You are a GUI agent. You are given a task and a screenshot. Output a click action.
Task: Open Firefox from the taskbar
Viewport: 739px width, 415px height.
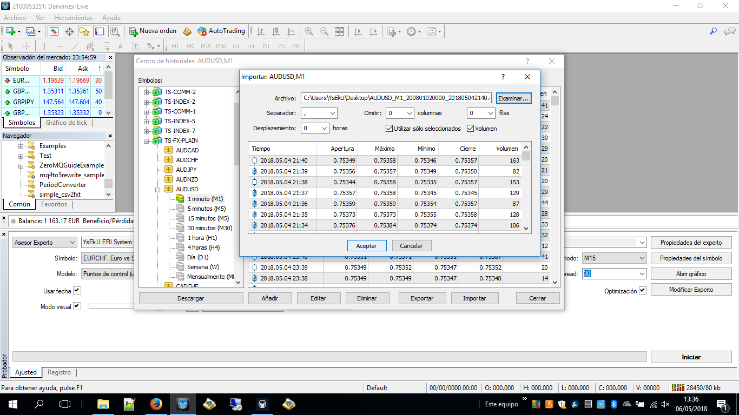coord(156,404)
